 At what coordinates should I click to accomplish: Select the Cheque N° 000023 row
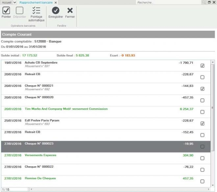coord(106,147)
